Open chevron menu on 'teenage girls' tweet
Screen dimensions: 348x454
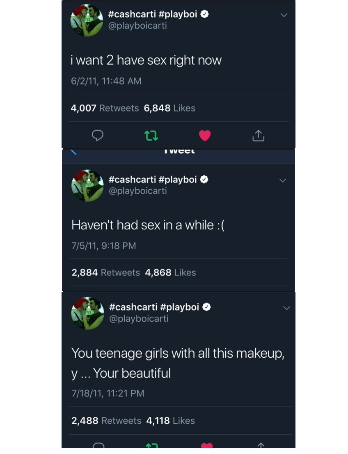286,308
